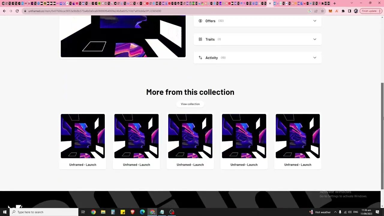The height and width of the screenshot is (216, 384).
Task: Click the Google icon in address bar
Action: [x=310, y=11]
